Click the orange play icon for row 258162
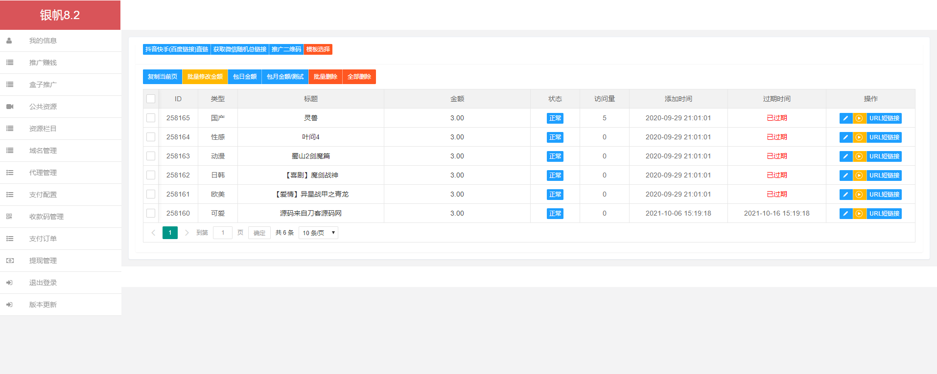The image size is (937, 374). [x=859, y=176]
